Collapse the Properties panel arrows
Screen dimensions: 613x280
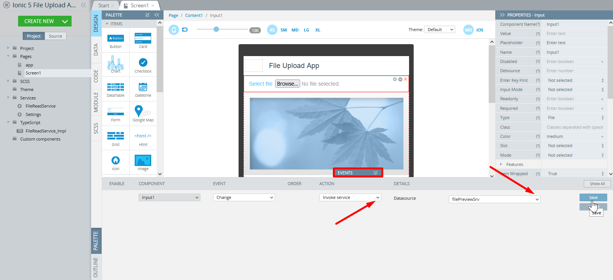pyautogui.click(x=502, y=15)
